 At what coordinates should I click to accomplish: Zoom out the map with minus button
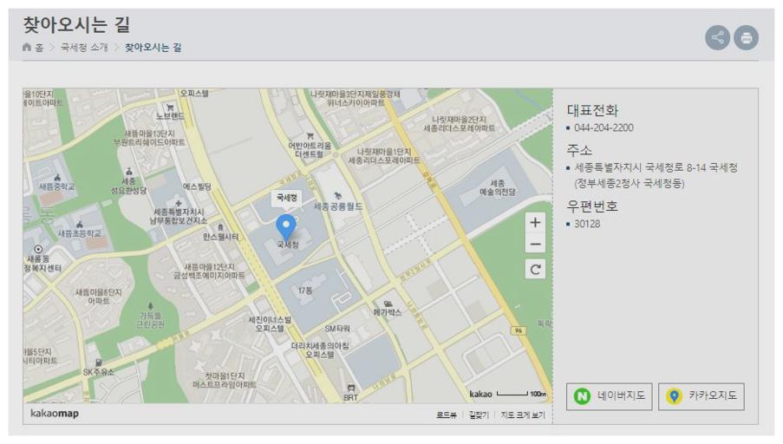[x=535, y=245]
